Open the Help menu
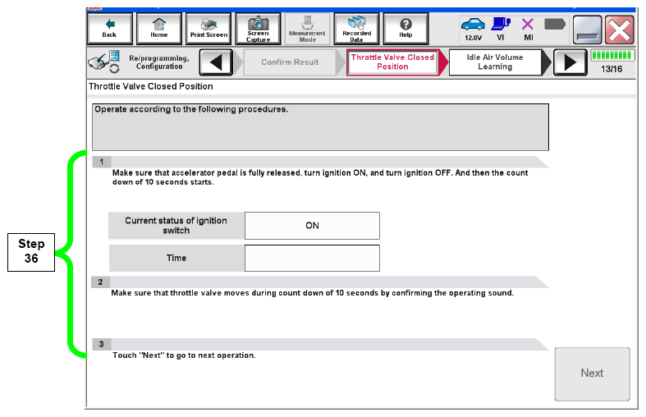Screen dimensions: 646x417 point(405,28)
